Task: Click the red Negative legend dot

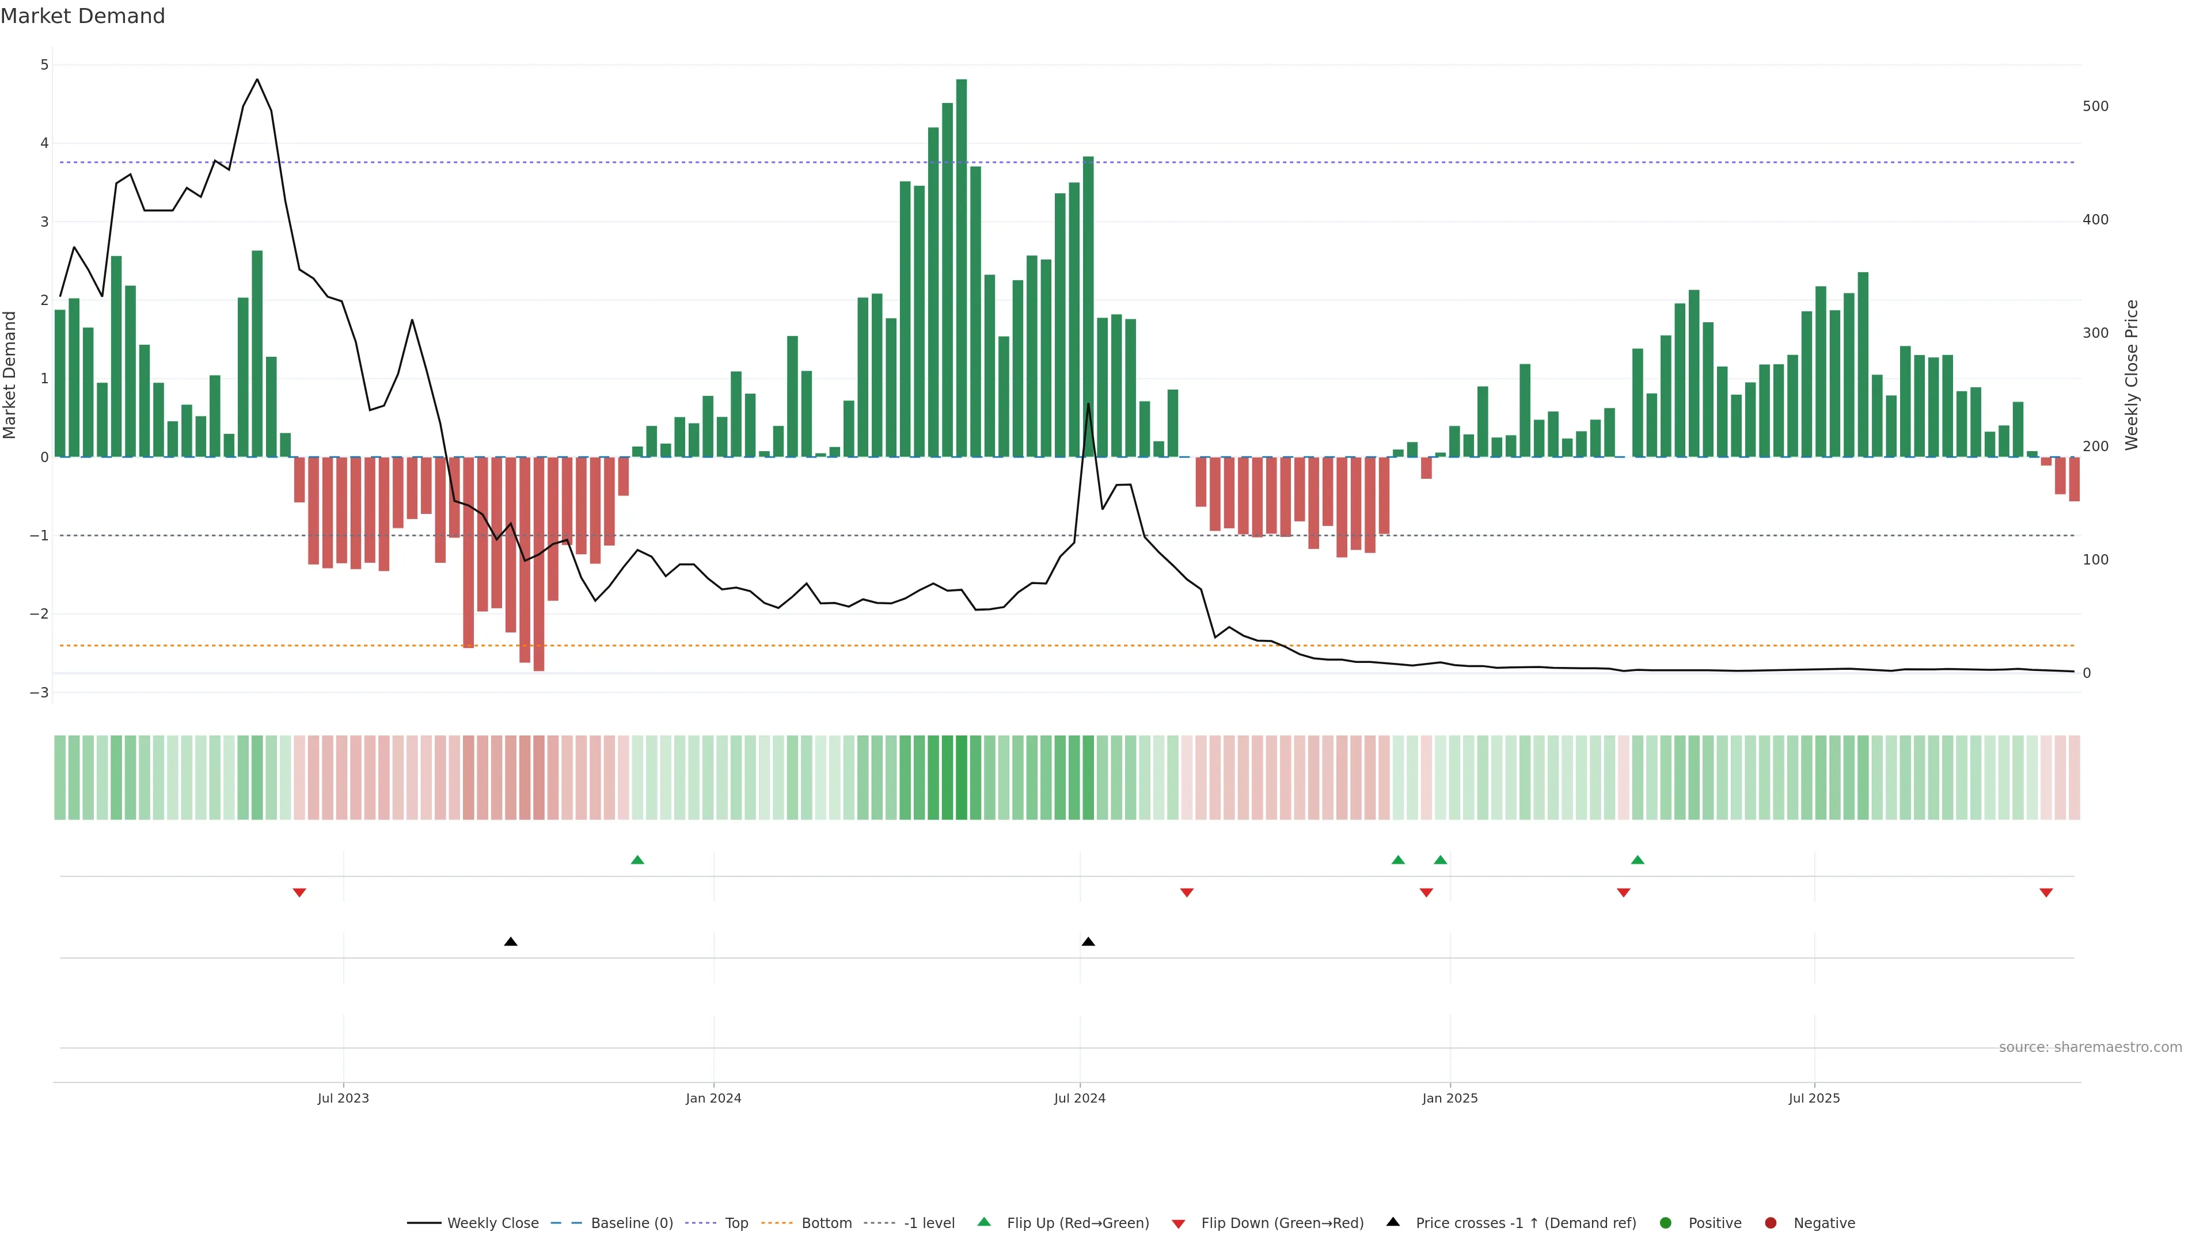Action: click(1771, 1222)
